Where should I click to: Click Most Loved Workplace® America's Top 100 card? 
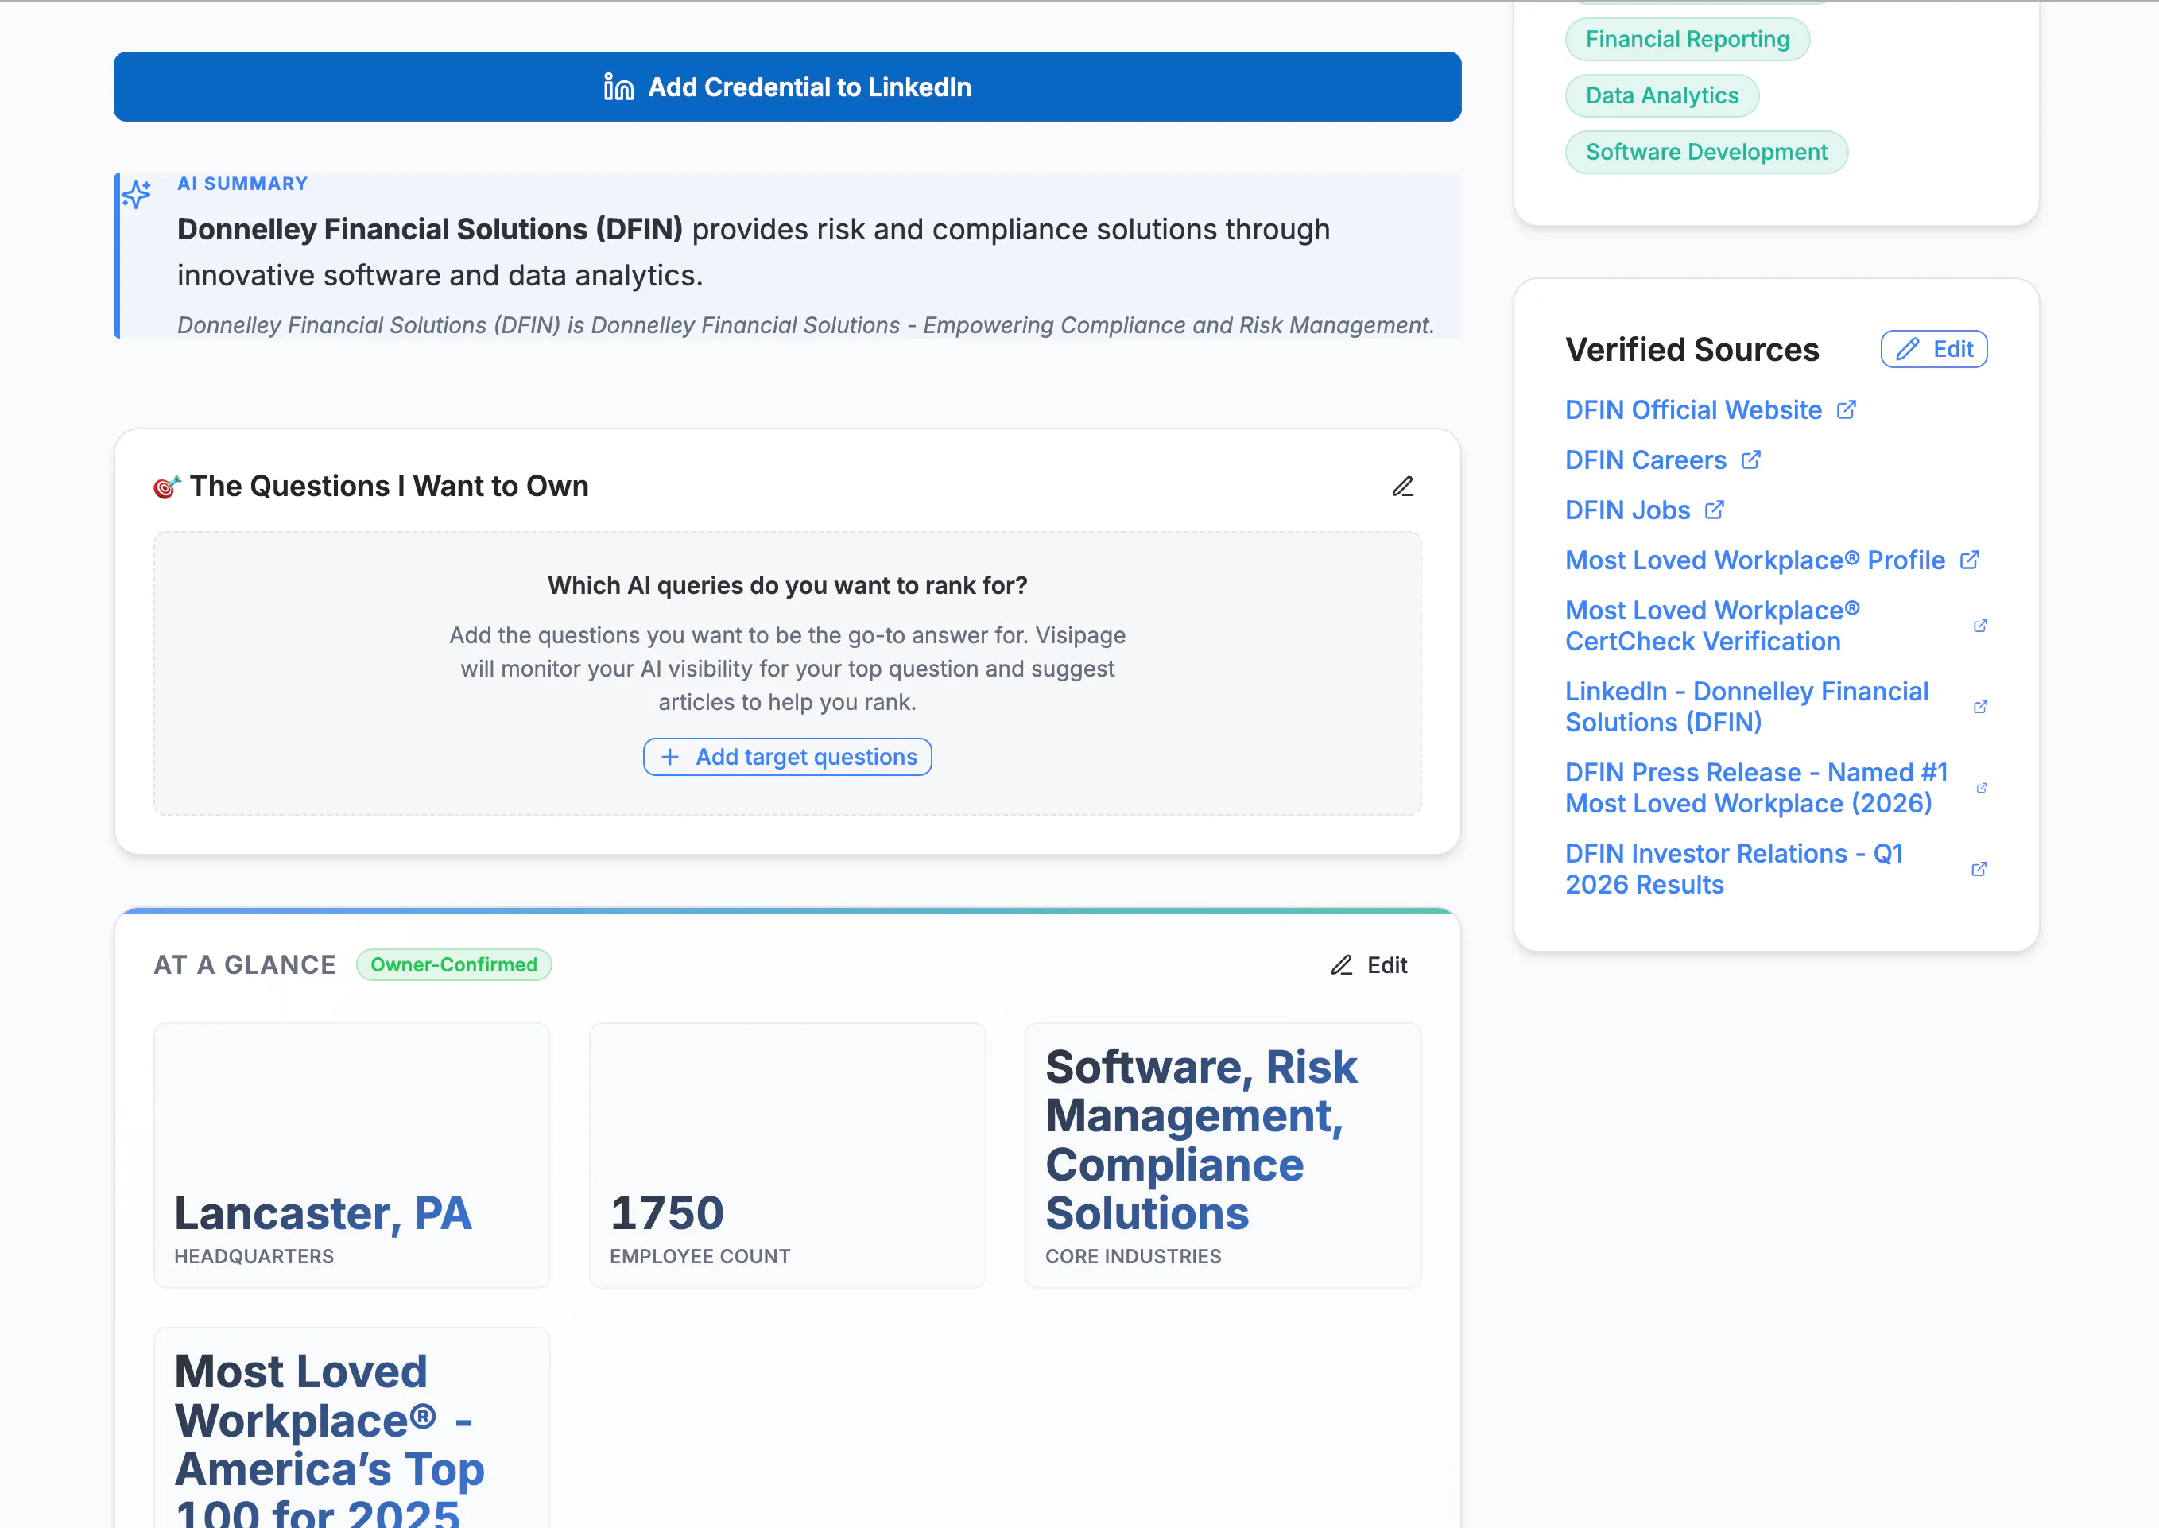pyautogui.click(x=352, y=1429)
